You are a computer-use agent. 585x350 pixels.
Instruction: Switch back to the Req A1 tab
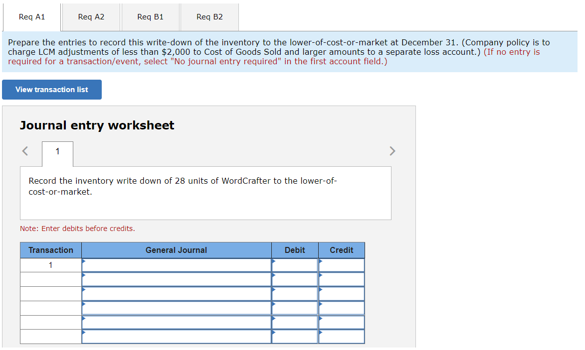coord(31,17)
